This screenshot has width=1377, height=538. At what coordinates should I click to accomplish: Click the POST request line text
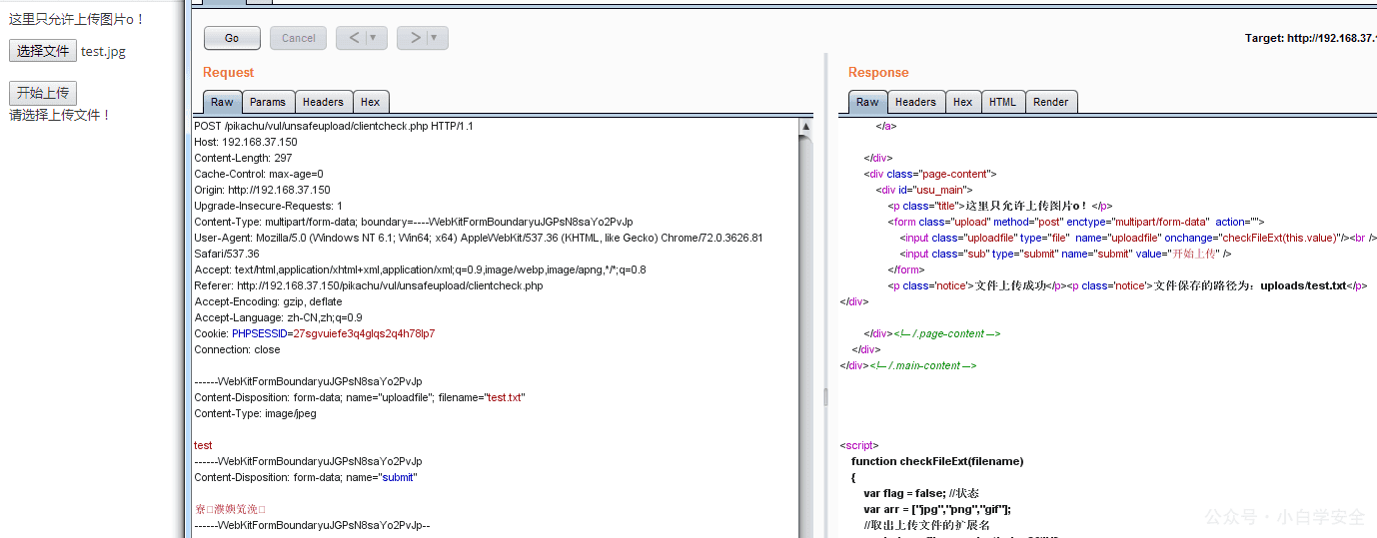334,126
